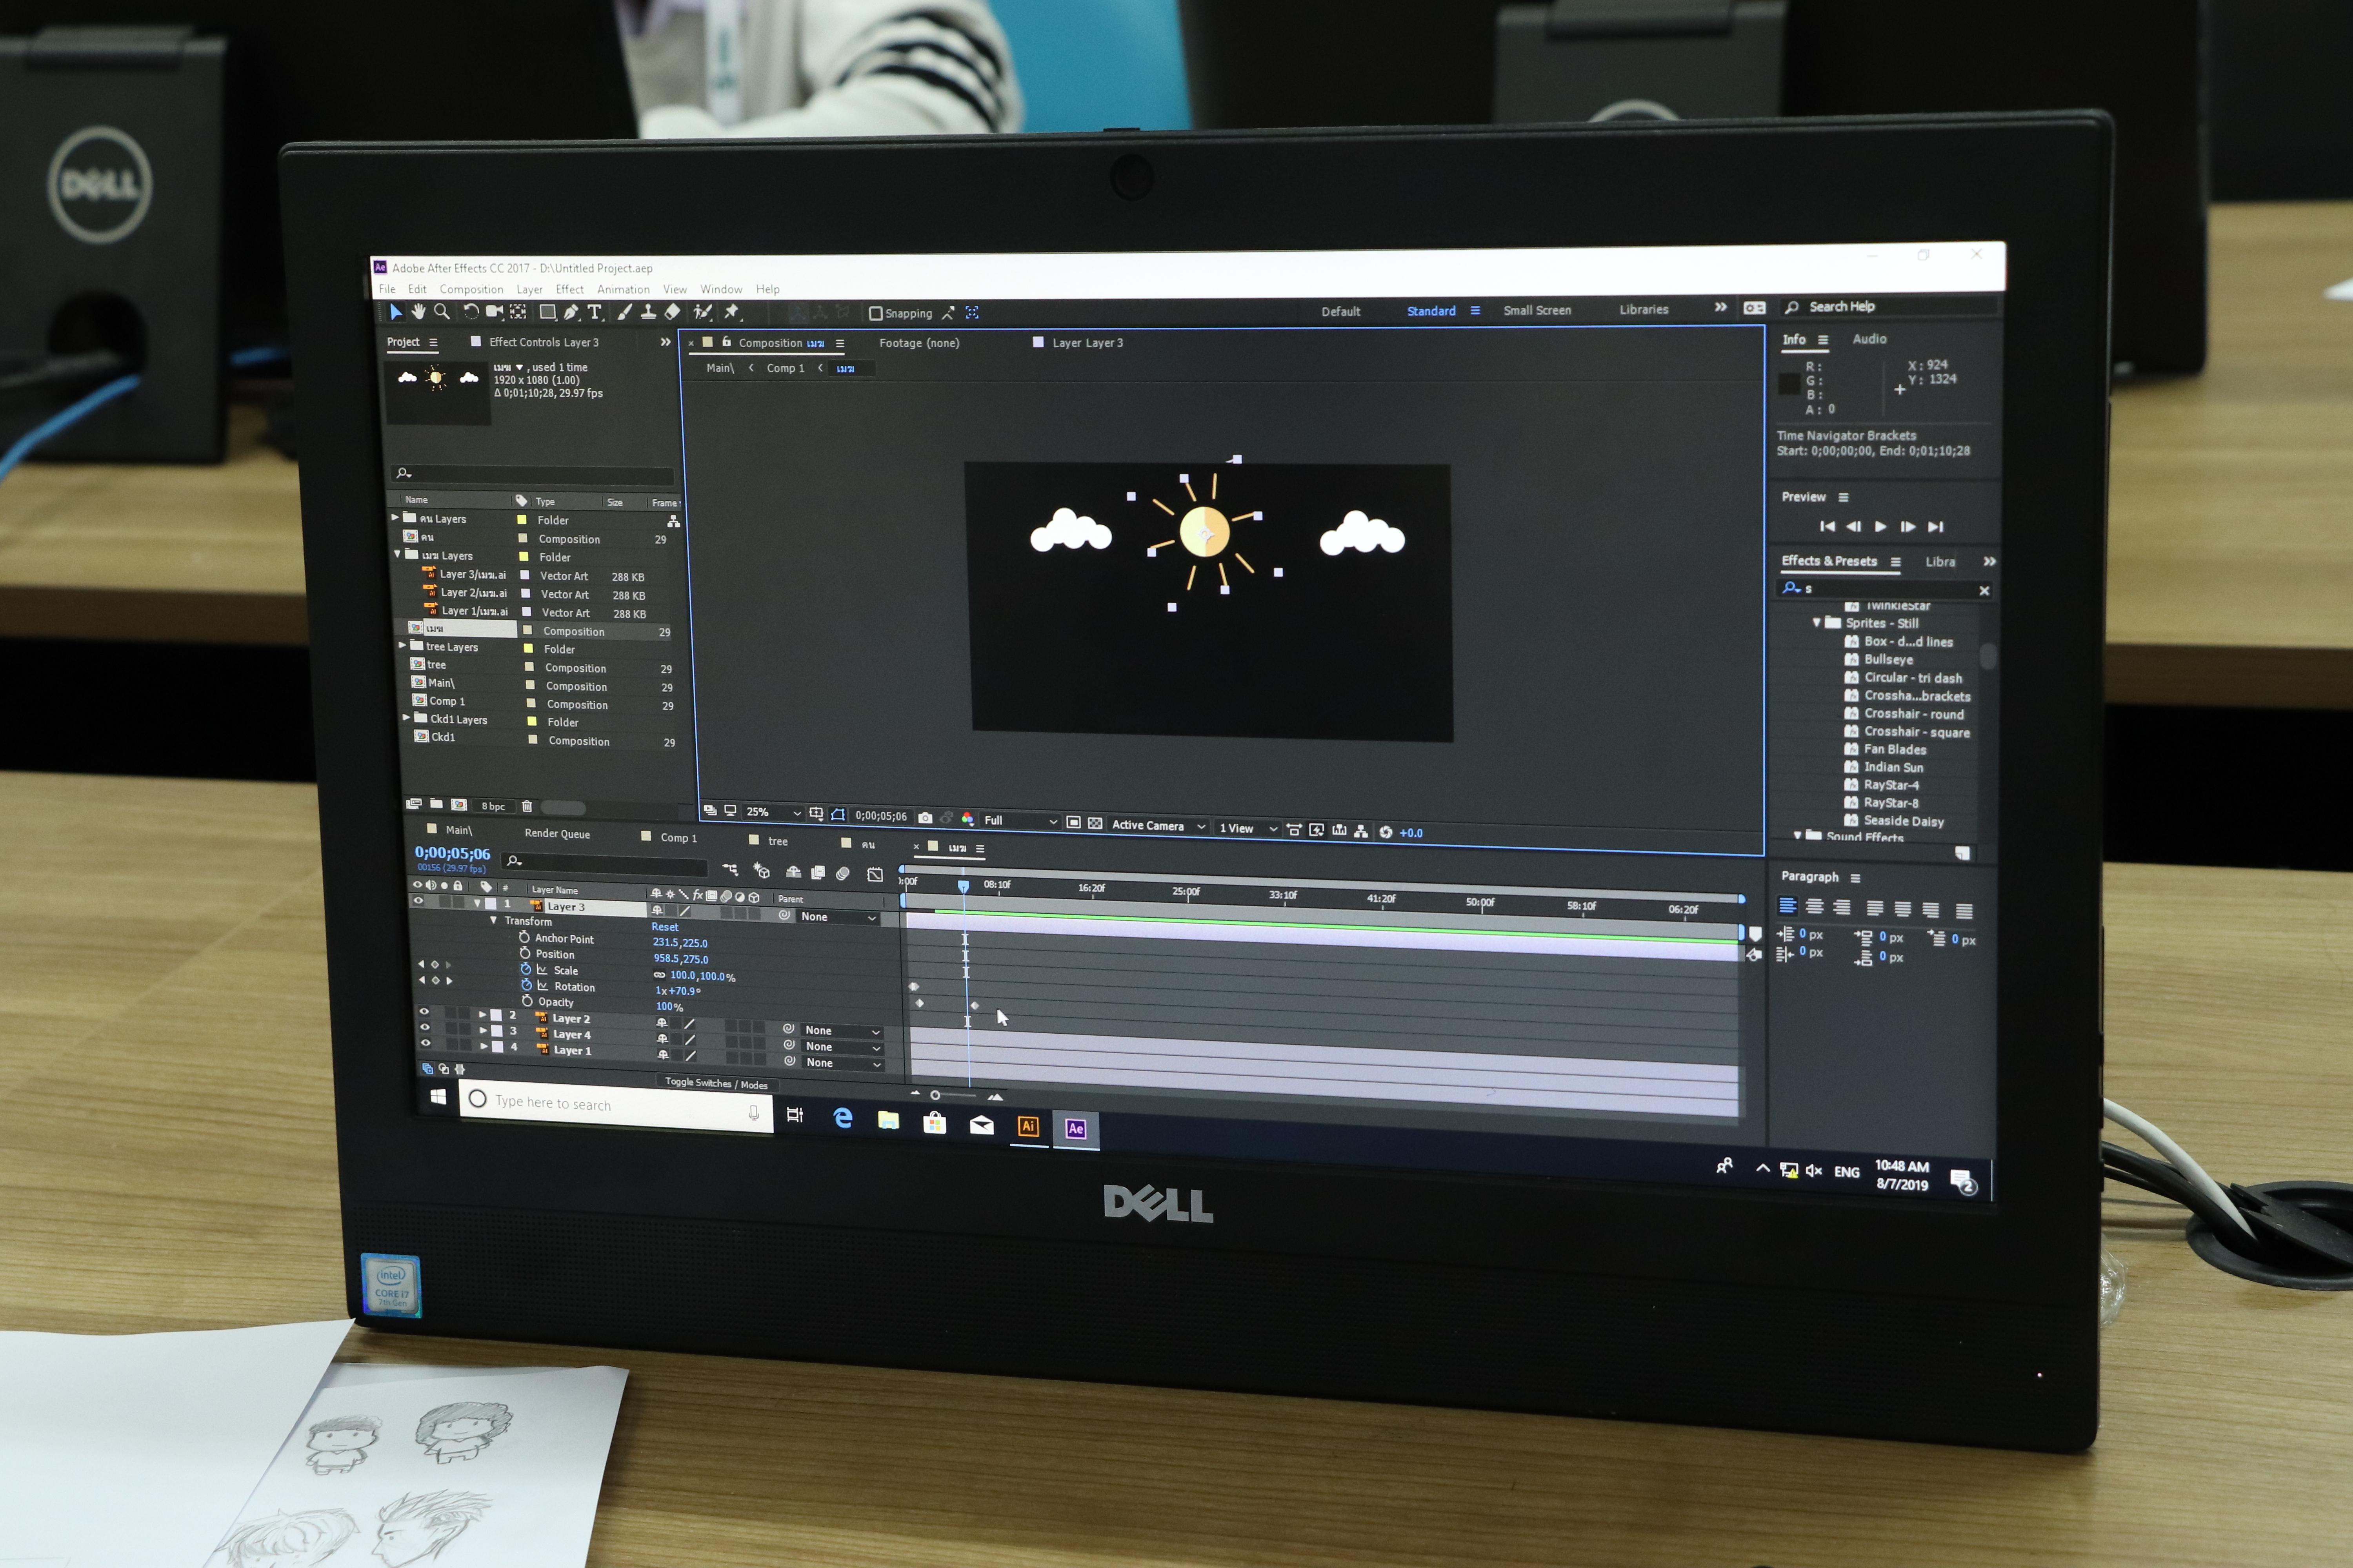2353x1568 pixels.
Task: Select the Clone Stamp tool
Action: 648,312
